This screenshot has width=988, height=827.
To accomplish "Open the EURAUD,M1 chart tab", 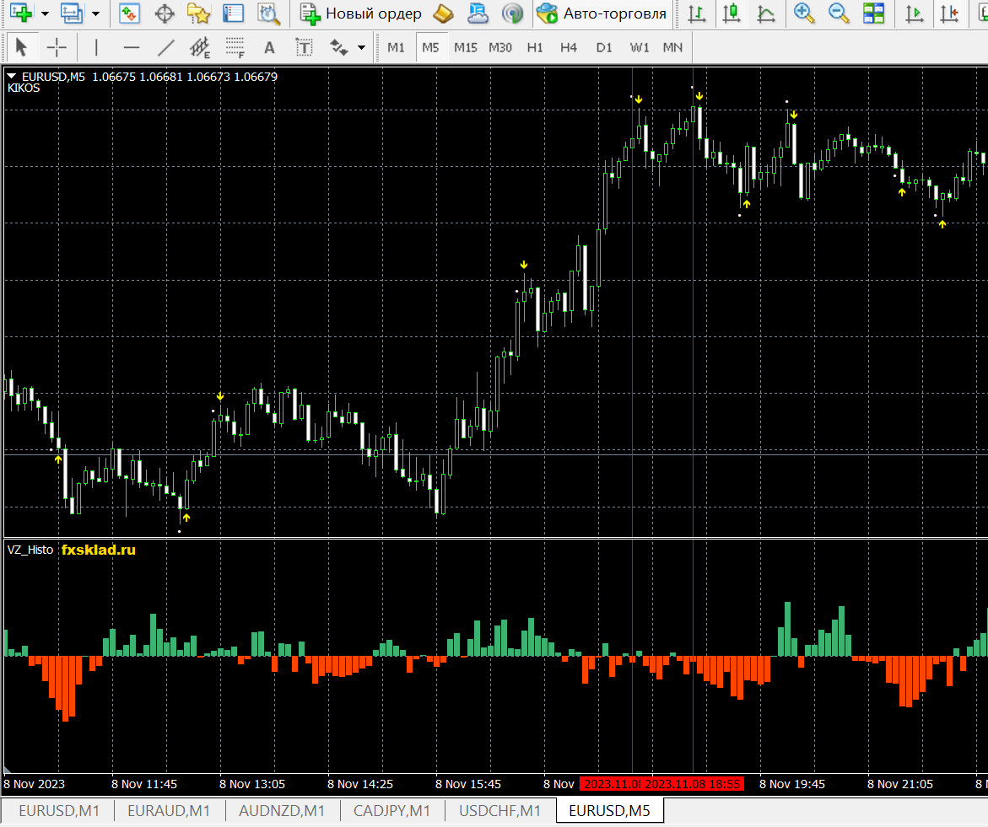I will 168,811.
